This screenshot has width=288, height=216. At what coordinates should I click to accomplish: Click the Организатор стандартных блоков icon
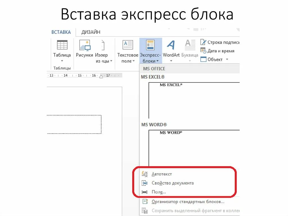click(x=145, y=202)
